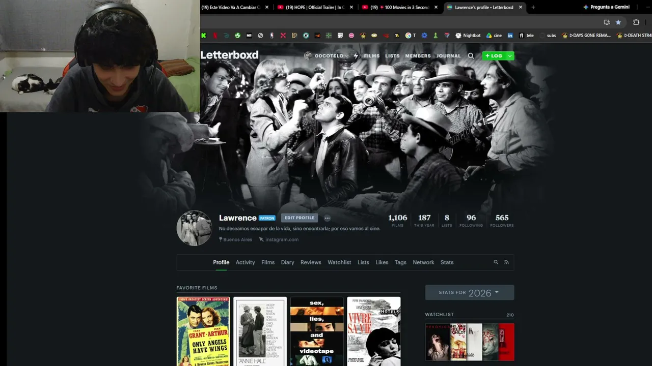
Task: Search within profile using small magnifier icon
Action: click(496, 262)
